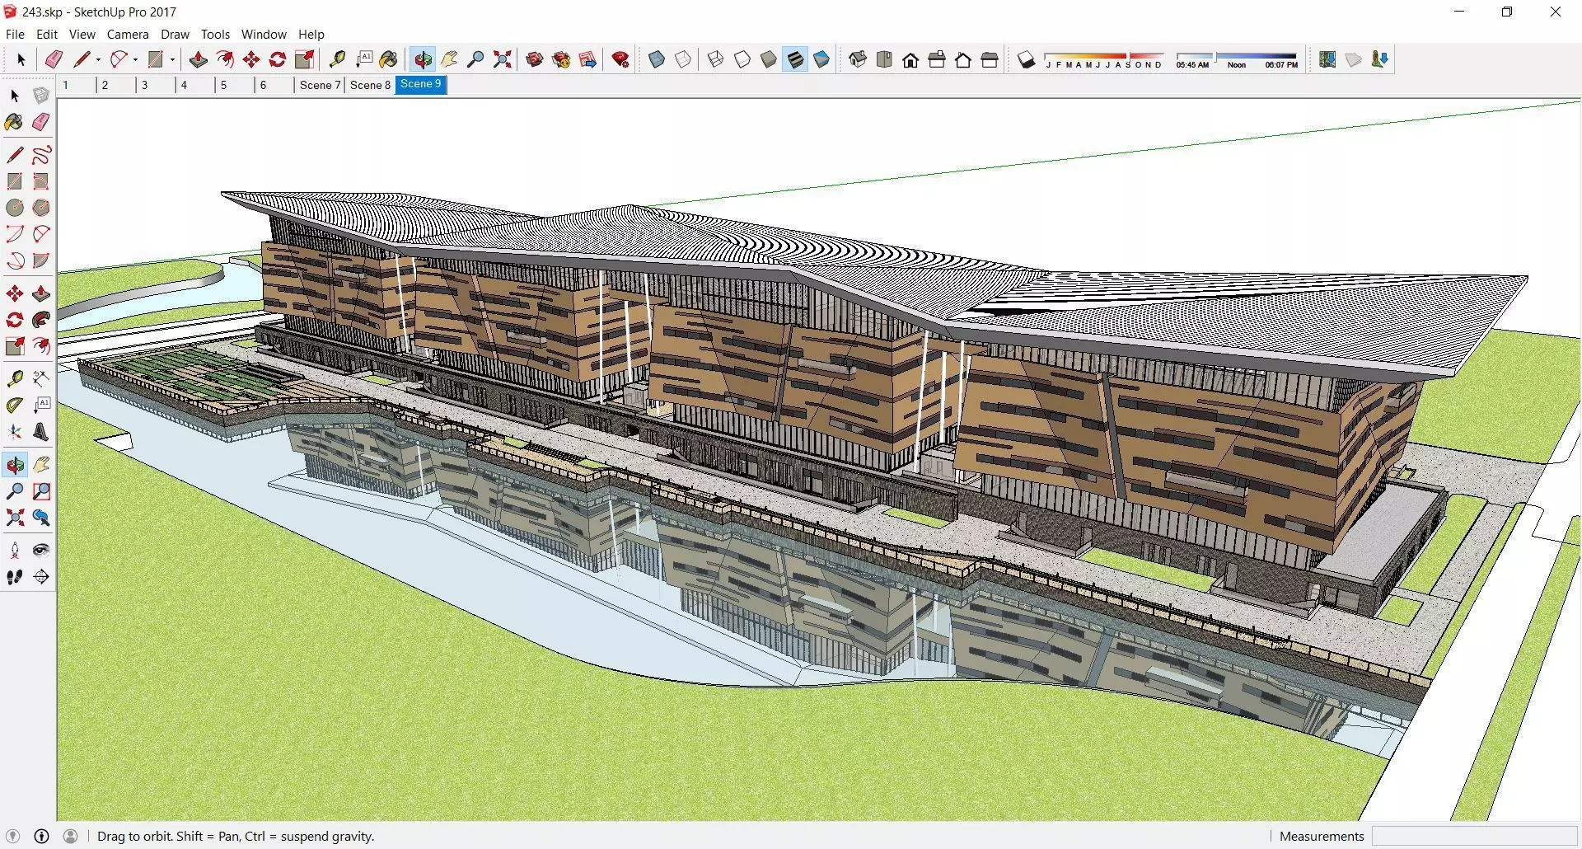Screen dimensions: 1582x849
Task: Switch to scene tab 4
Action: pos(194,85)
